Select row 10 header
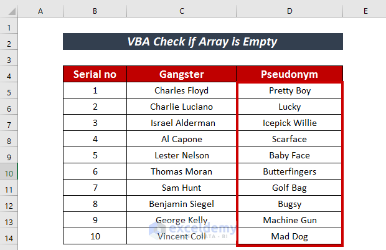Viewport: 386px width, 250px height. 9,171
